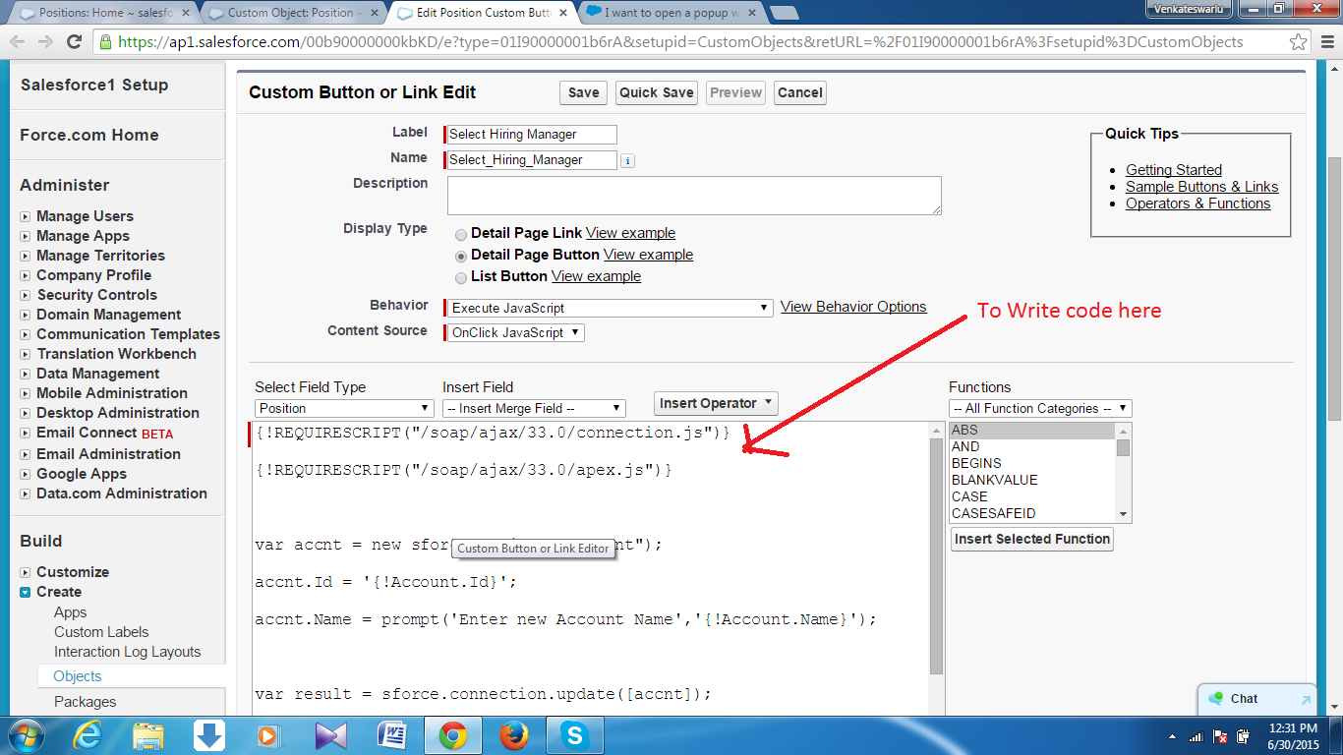Open Firefox from the taskbar
The image size is (1343, 755).
[x=514, y=734]
